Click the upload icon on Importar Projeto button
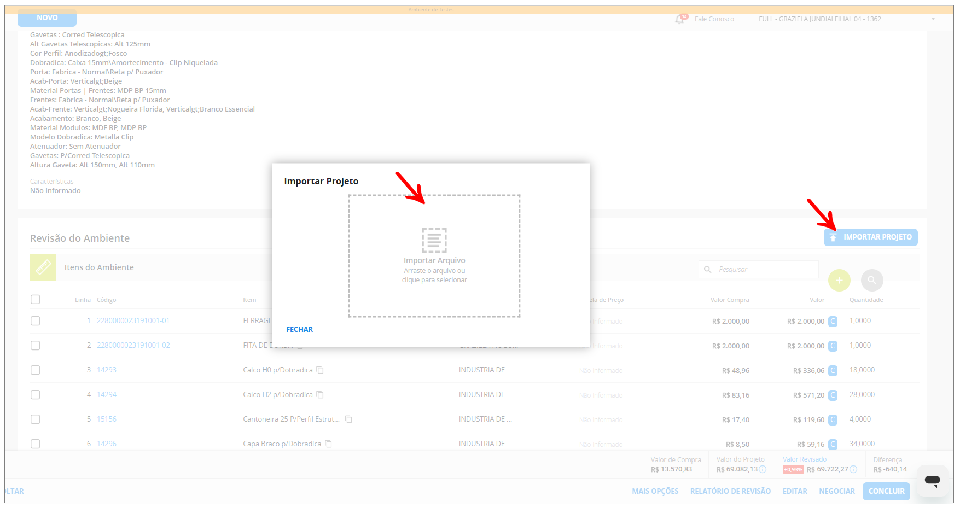960x507 pixels. (x=833, y=237)
